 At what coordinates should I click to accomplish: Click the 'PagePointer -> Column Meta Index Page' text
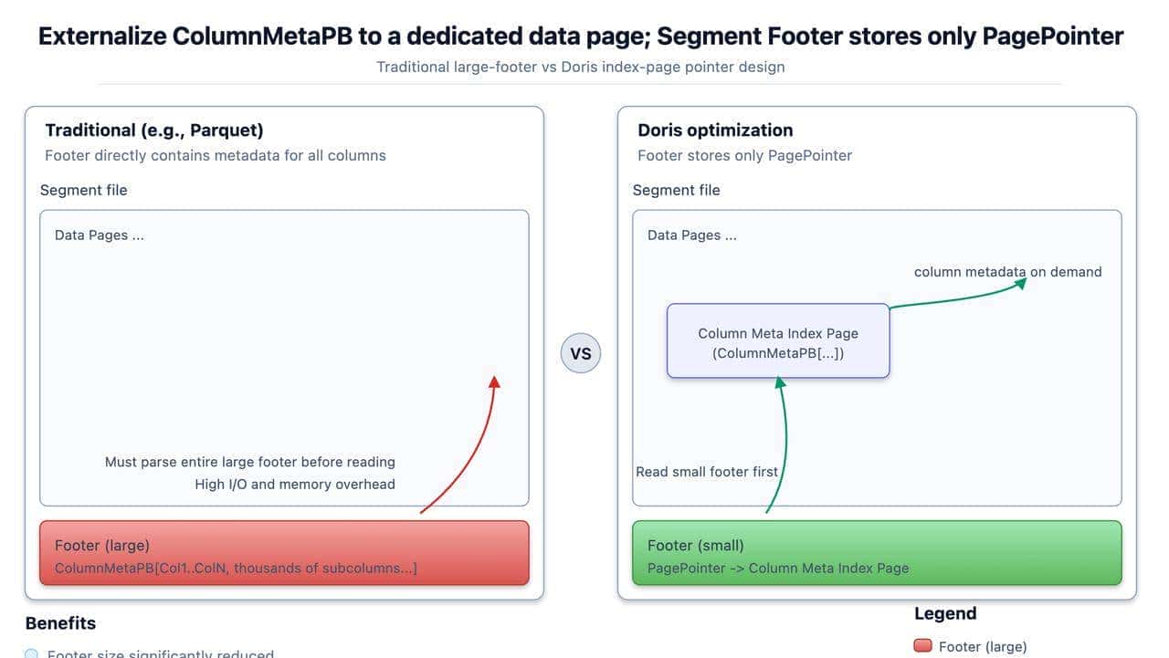[x=778, y=568]
